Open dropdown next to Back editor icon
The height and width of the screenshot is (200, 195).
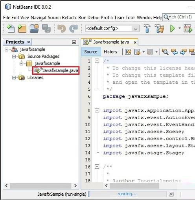[143, 52]
